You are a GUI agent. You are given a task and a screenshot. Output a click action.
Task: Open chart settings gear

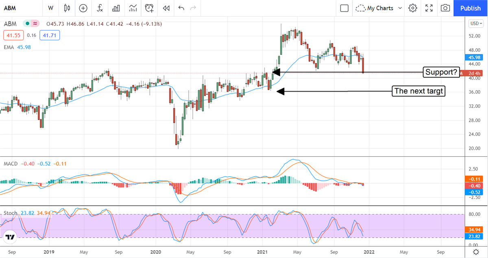click(413, 8)
